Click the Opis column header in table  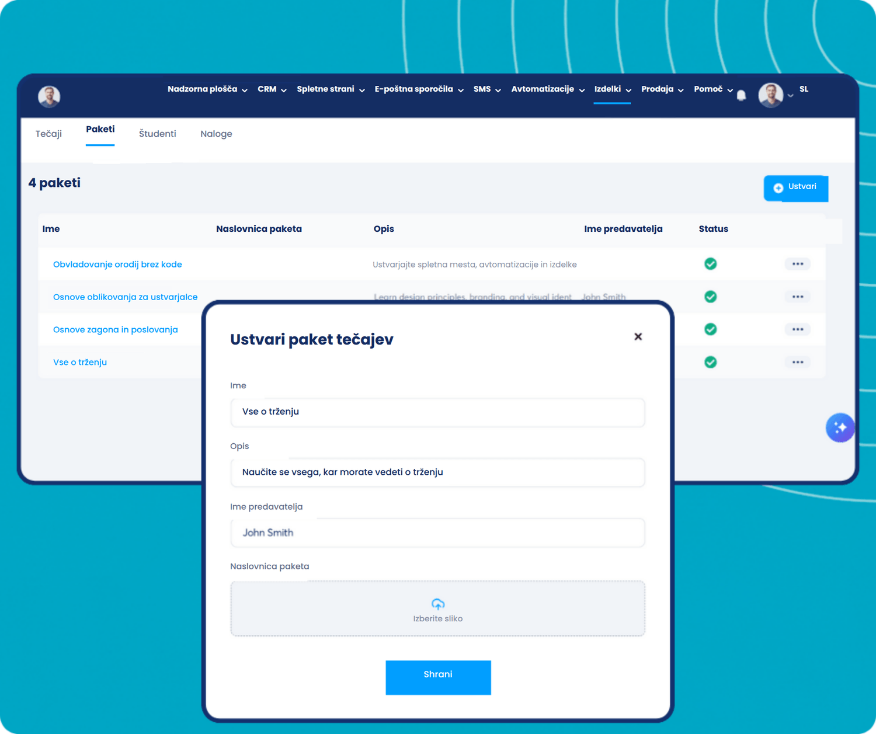point(384,229)
